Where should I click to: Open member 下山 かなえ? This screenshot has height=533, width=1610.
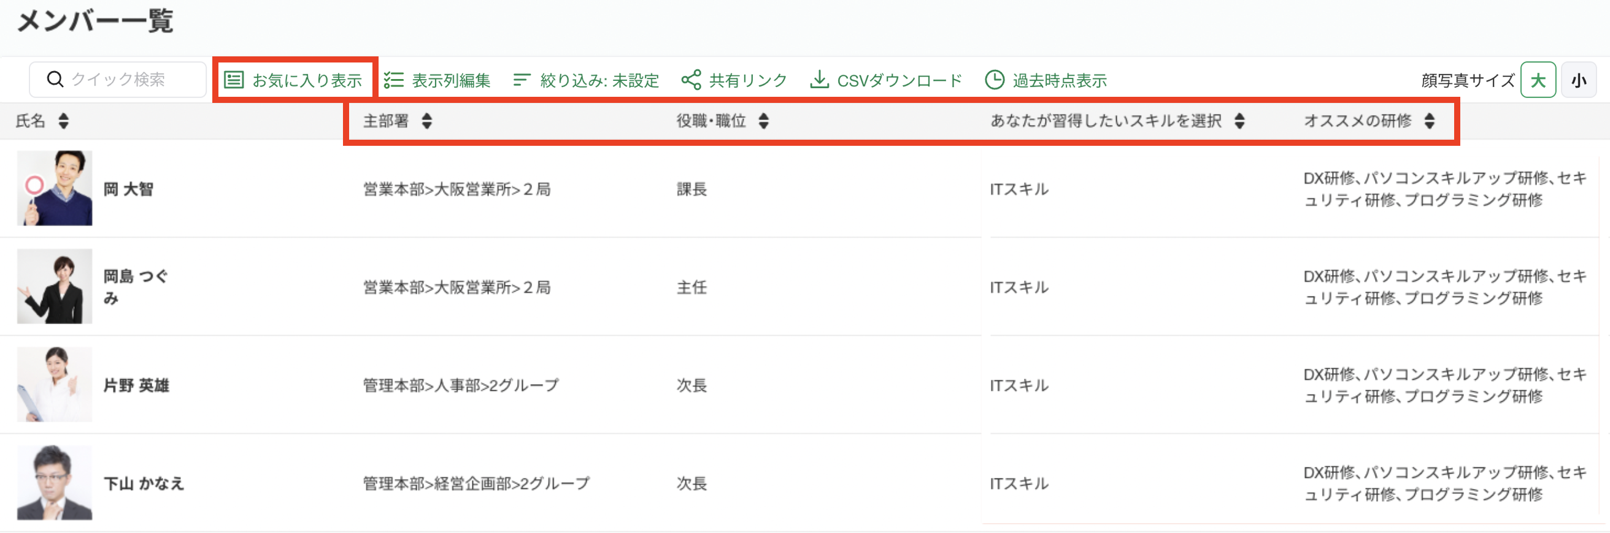[x=144, y=484]
